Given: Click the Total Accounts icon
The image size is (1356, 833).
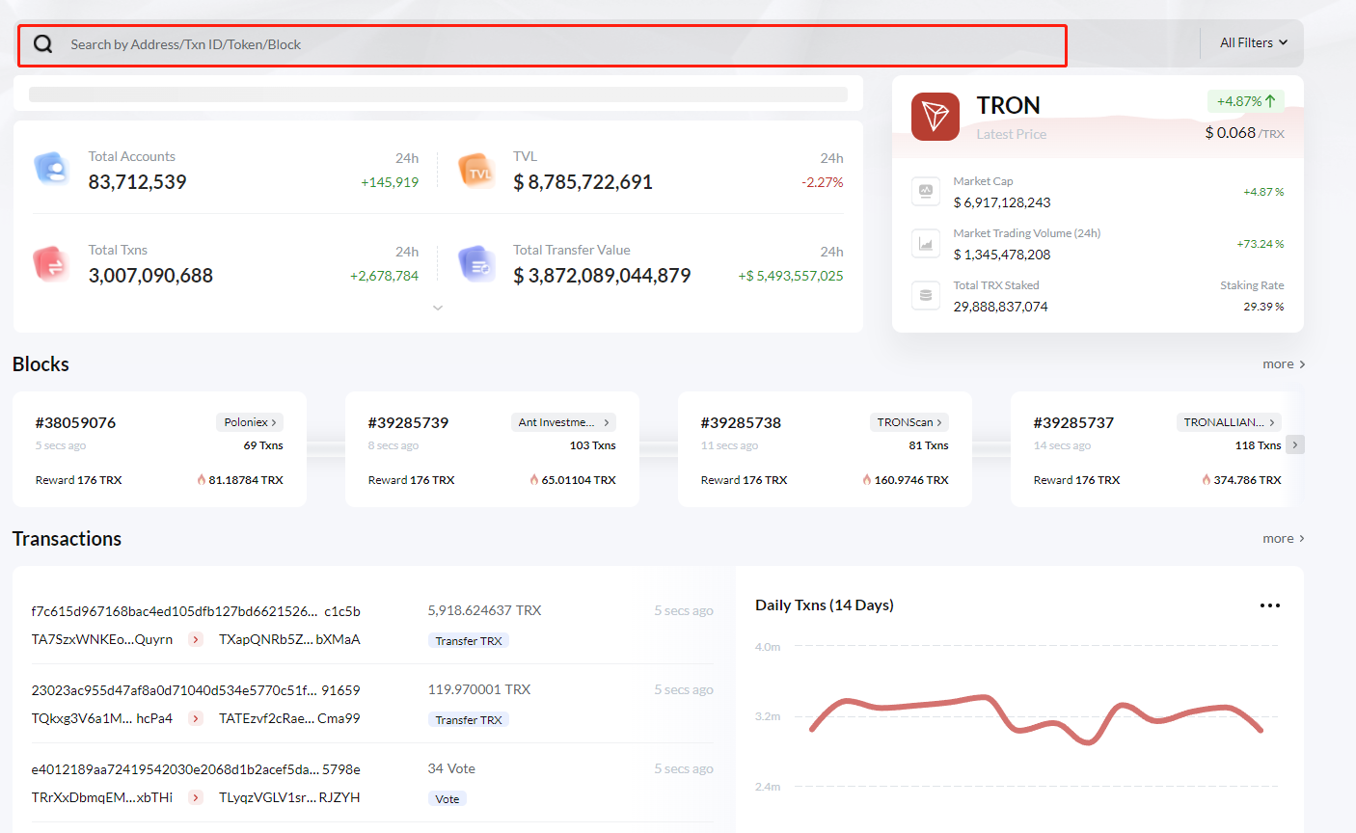Looking at the screenshot, I should pyautogui.click(x=51, y=169).
